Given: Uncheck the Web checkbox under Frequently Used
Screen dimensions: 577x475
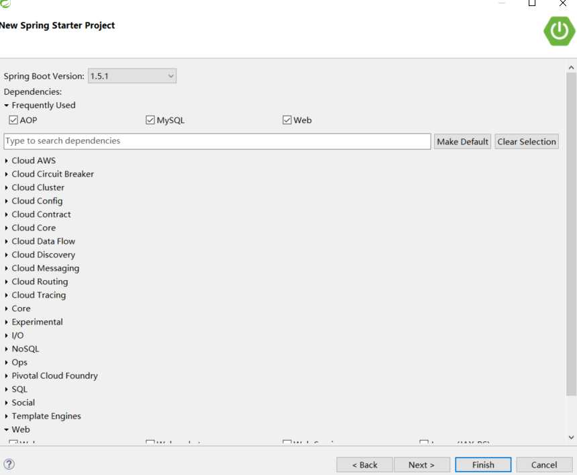Looking at the screenshot, I should [287, 120].
